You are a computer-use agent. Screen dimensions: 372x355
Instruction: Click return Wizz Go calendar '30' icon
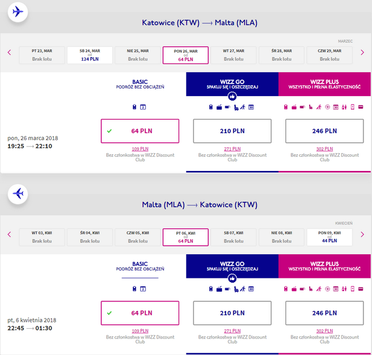[x=251, y=289]
